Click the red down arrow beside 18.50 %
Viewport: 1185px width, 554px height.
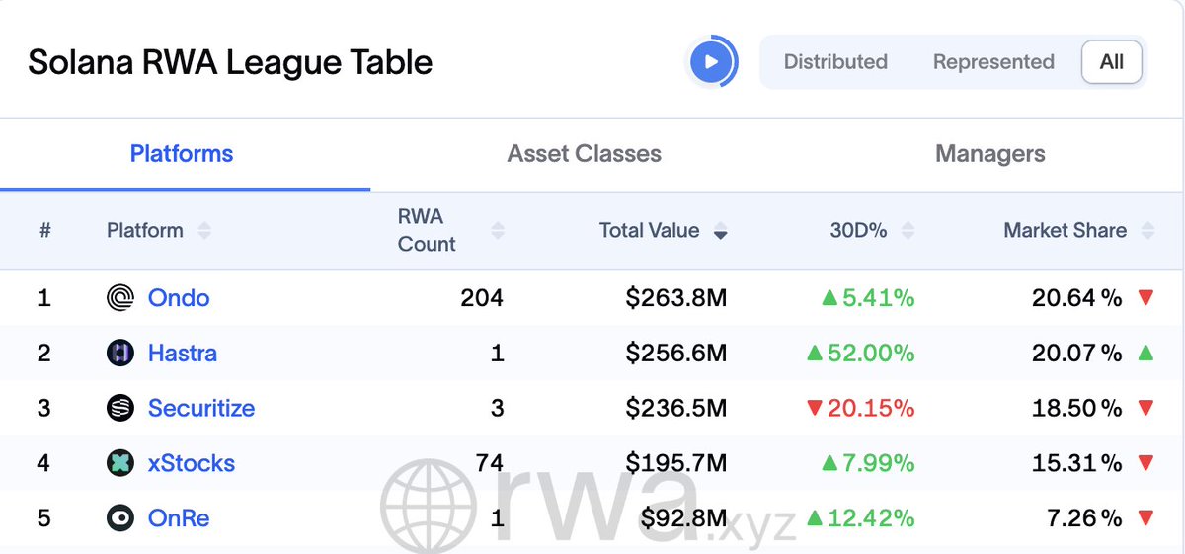(x=1145, y=409)
